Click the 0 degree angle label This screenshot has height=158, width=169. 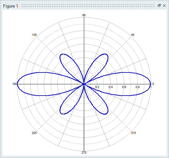coord(153,84)
